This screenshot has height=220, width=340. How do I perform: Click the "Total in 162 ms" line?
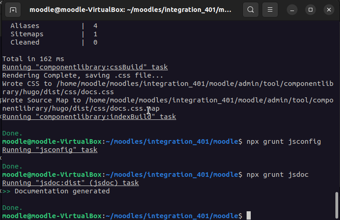[33, 59]
